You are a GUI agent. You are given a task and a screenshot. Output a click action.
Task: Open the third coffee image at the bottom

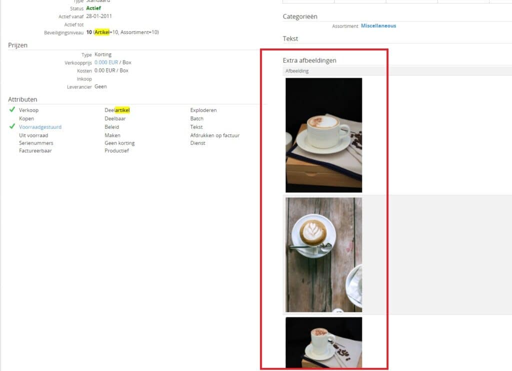(323, 343)
